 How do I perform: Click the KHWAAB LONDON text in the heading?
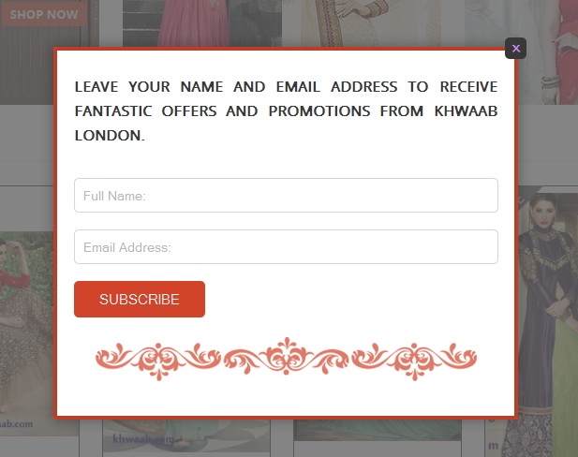(286, 123)
